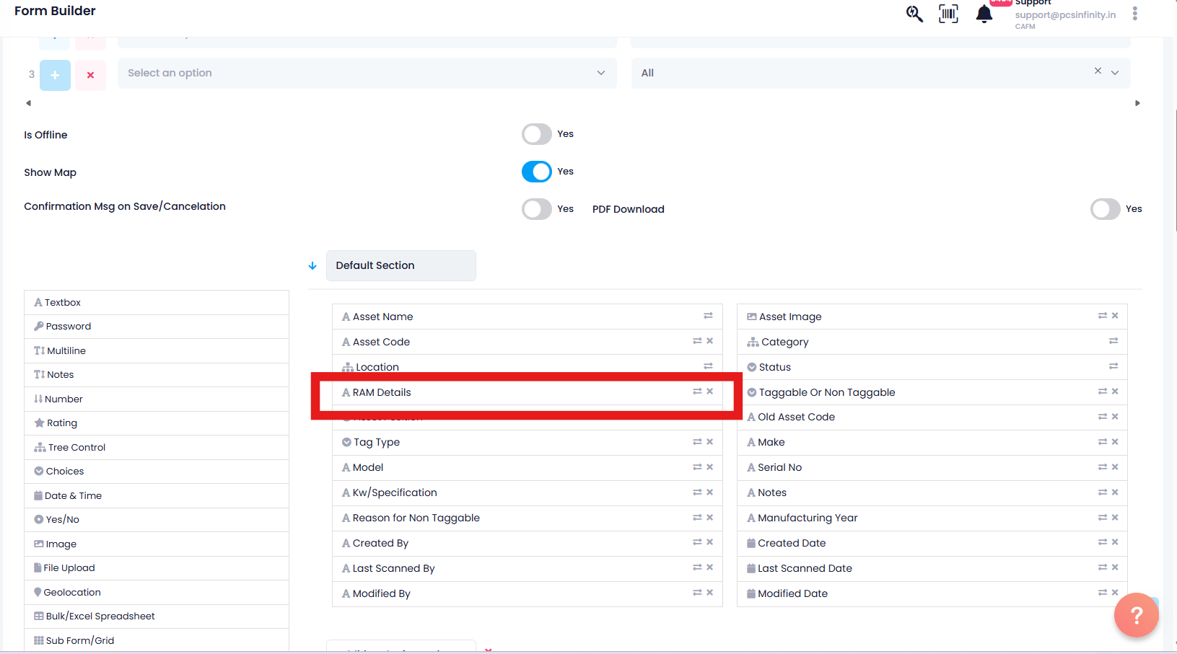Choose Geolocation field type
This screenshot has width=1177, height=654.
pos(72,592)
